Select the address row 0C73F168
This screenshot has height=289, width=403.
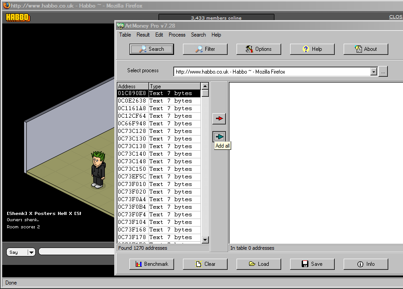[159, 230]
